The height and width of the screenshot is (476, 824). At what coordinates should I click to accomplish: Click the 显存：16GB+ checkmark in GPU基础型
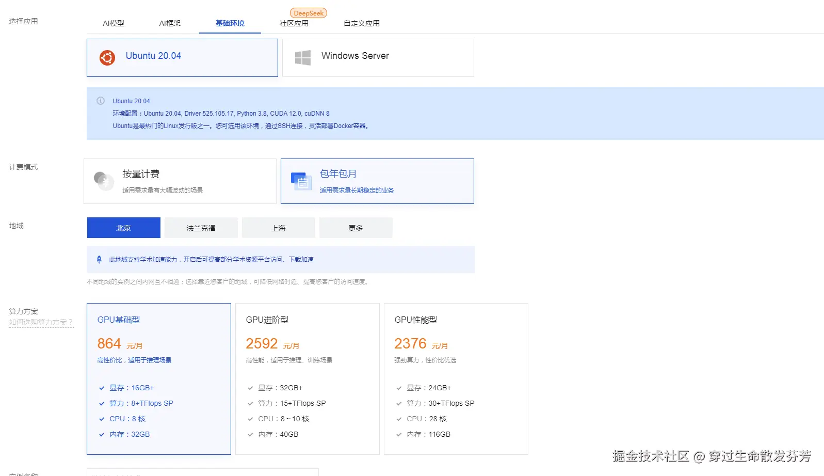click(102, 388)
